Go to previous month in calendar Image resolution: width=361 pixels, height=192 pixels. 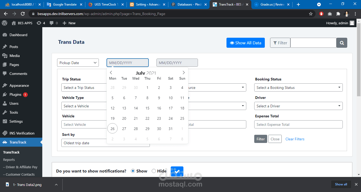[111, 73]
